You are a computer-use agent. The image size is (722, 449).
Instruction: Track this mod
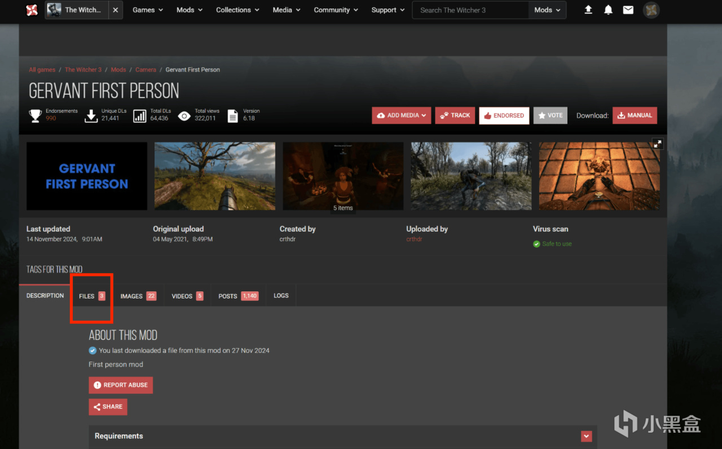(455, 115)
